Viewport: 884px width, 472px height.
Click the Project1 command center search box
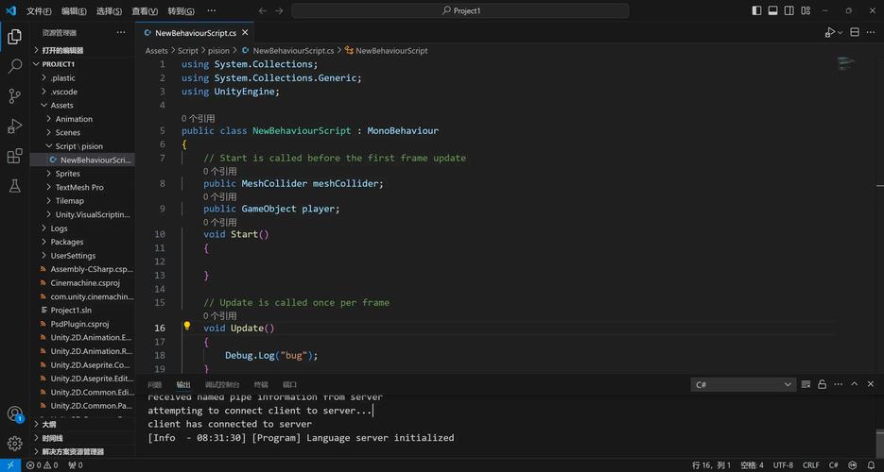pyautogui.click(x=460, y=10)
